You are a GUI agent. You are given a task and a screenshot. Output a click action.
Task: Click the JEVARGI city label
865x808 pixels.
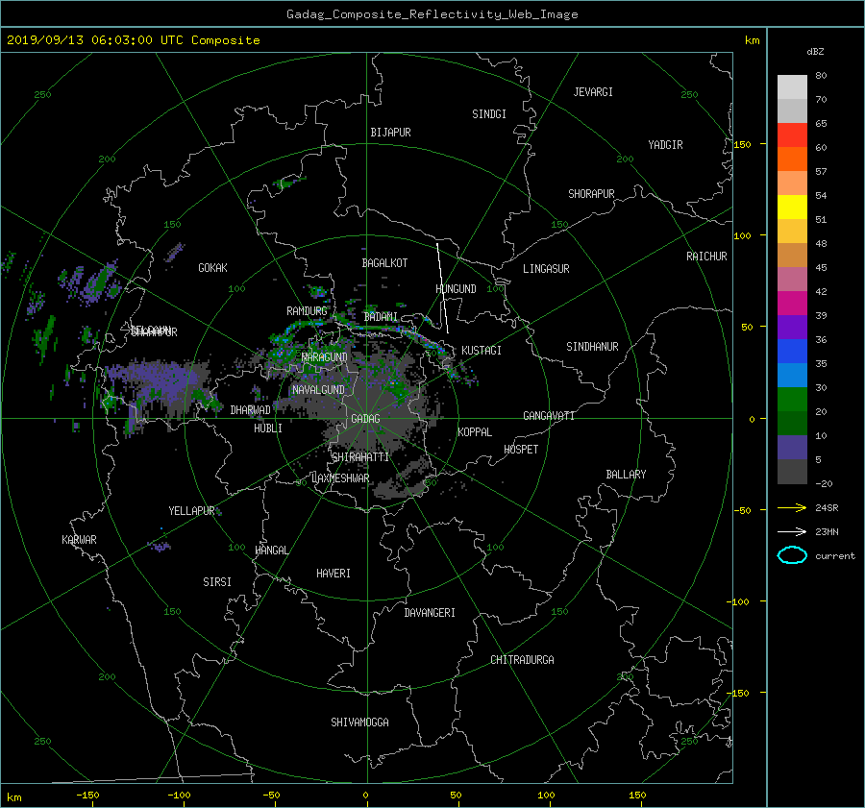point(593,92)
